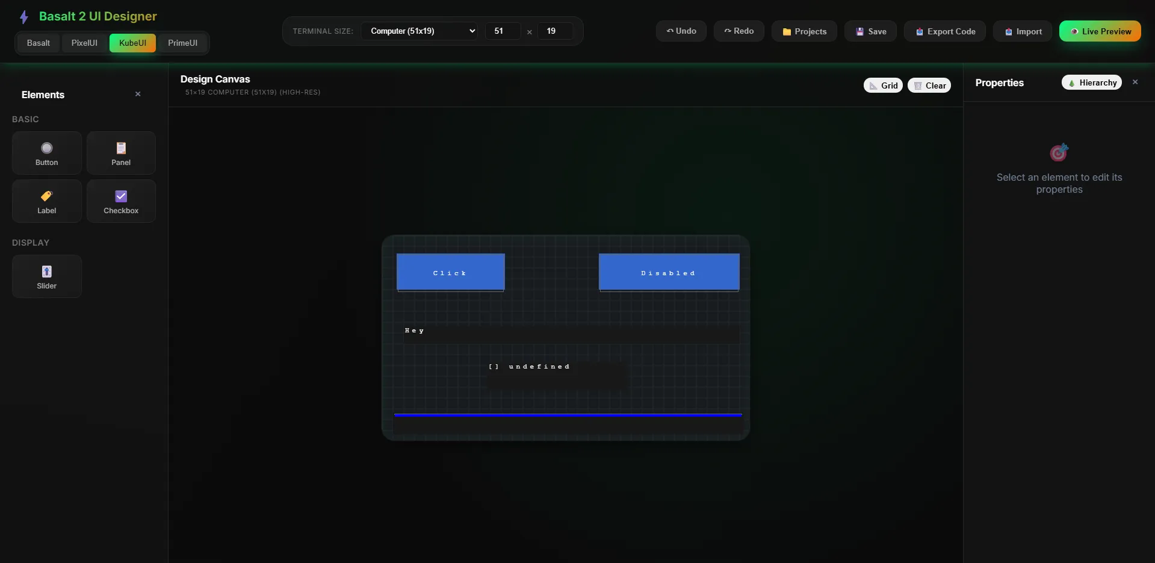The width and height of the screenshot is (1155, 563).
Task: Click the terminal width input field
Action: pyautogui.click(x=503, y=31)
